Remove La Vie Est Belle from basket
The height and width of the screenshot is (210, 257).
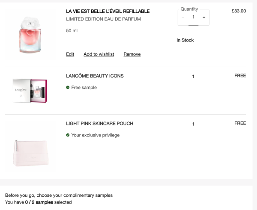click(132, 54)
